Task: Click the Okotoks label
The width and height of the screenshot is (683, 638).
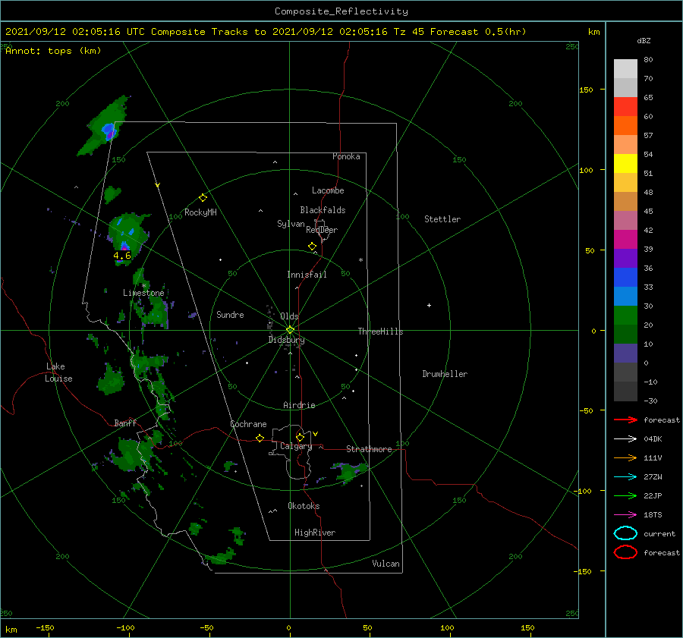Action: 304,505
